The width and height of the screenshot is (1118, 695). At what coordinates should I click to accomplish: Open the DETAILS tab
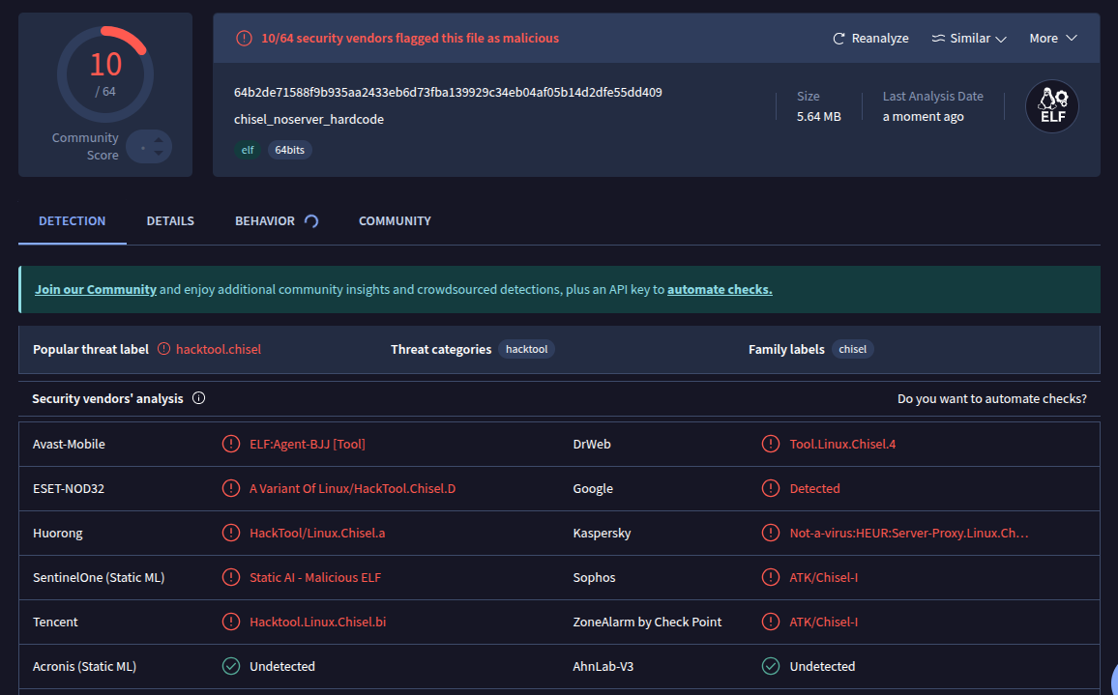coord(170,221)
